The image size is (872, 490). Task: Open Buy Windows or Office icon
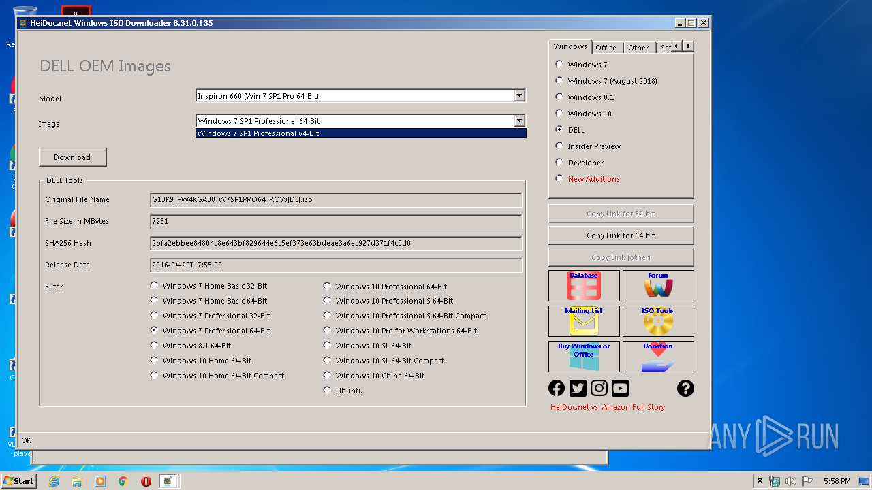(x=584, y=357)
